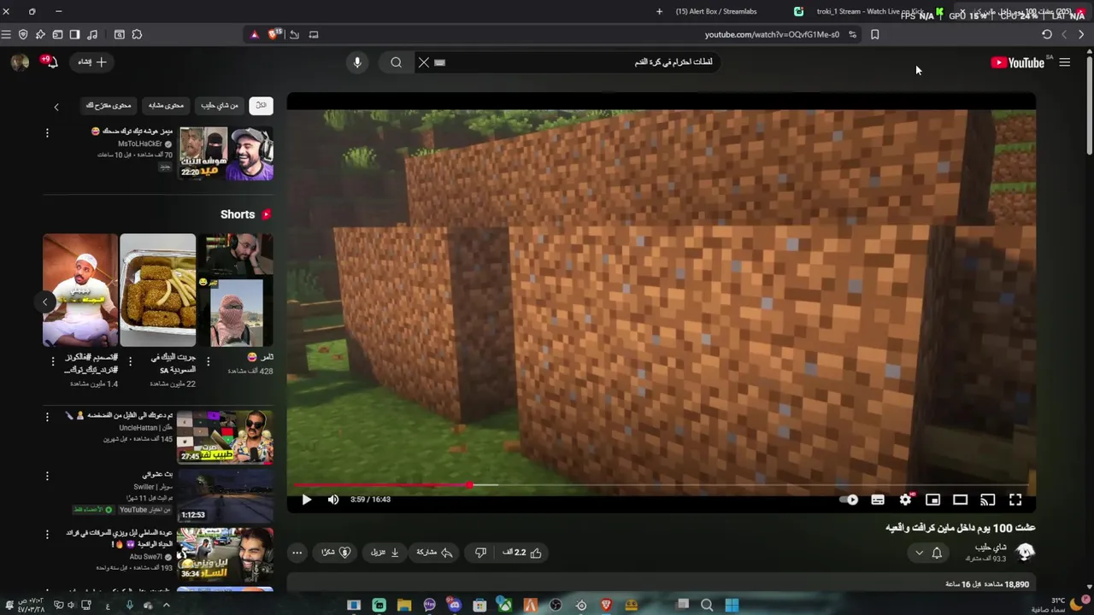Open the Brave VPN shield icon in the toolbar

pos(23,34)
